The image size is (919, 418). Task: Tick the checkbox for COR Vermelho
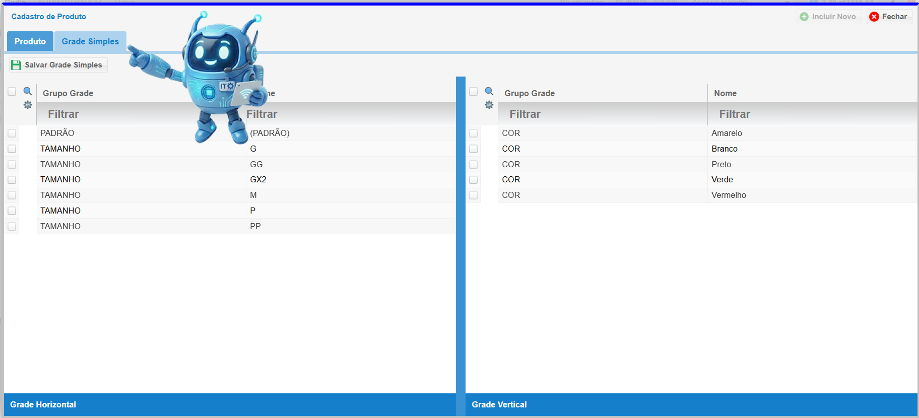coord(474,195)
